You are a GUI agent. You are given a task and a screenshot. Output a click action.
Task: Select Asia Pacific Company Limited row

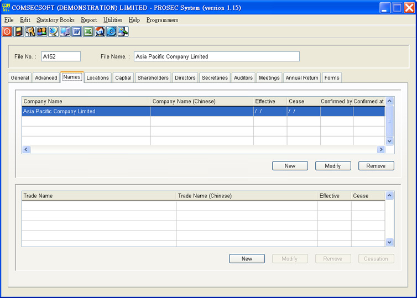[86, 112]
